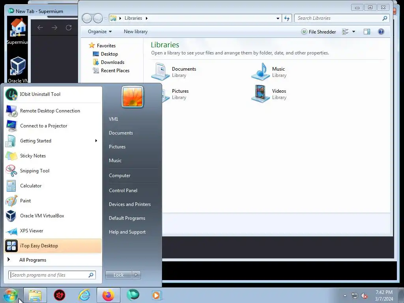Launch the Snipping Tool

pos(53,170)
